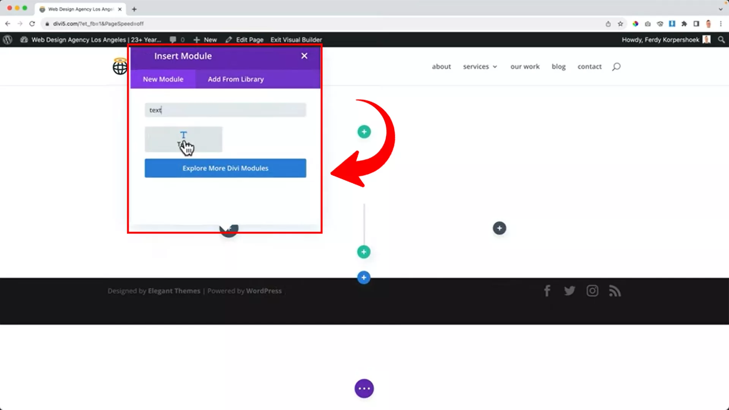Click Exit Visual Builder in the admin bar
Viewport: 729px width, 410px height.
pyautogui.click(x=296, y=39)
